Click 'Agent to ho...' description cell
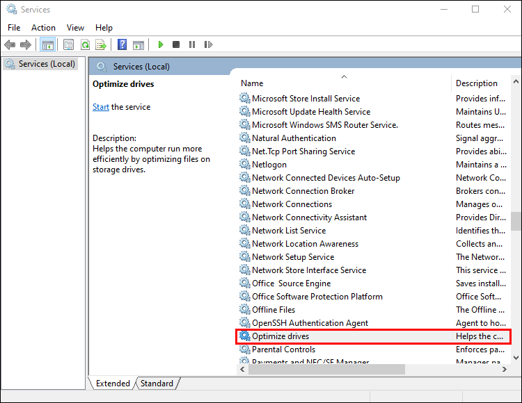The height and width of the screenshot is (403, 522). point(481,323)
